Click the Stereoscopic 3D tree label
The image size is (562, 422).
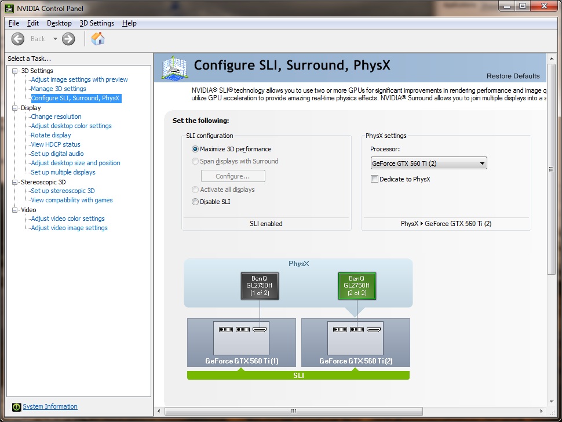click(43, 182)
